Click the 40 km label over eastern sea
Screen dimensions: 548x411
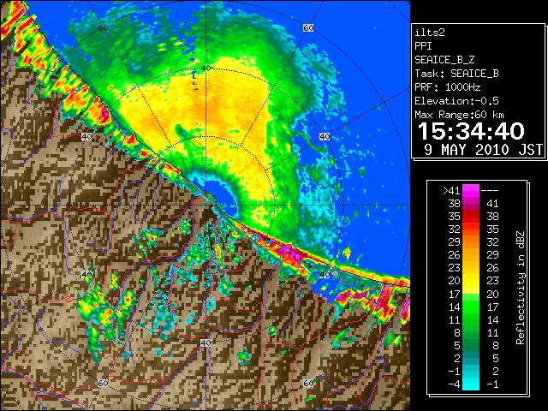(x=325, y=136)
